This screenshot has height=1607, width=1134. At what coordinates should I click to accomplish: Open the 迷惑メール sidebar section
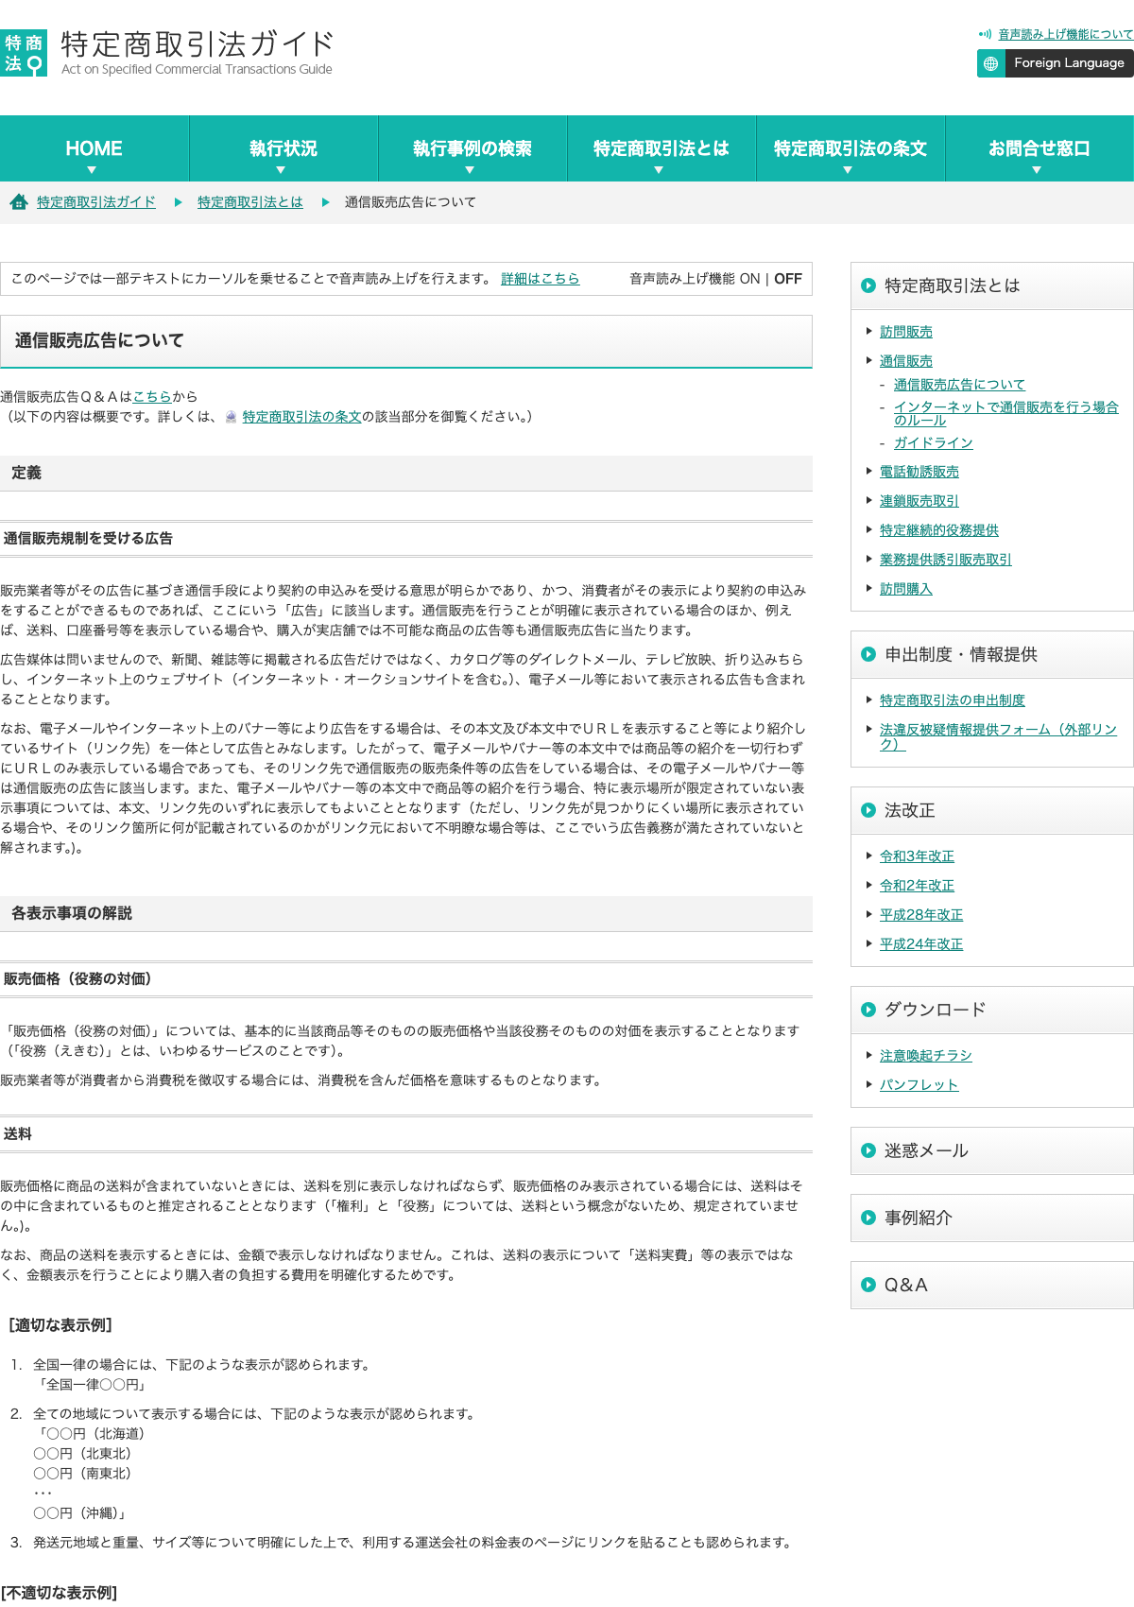tap(992, 1151)
